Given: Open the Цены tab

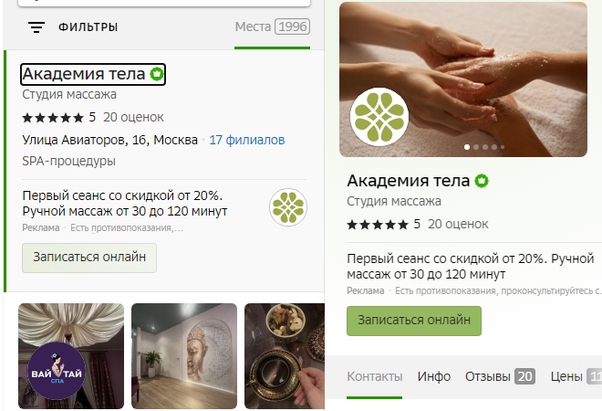Looking at the screenshot, I should (576, 376).
